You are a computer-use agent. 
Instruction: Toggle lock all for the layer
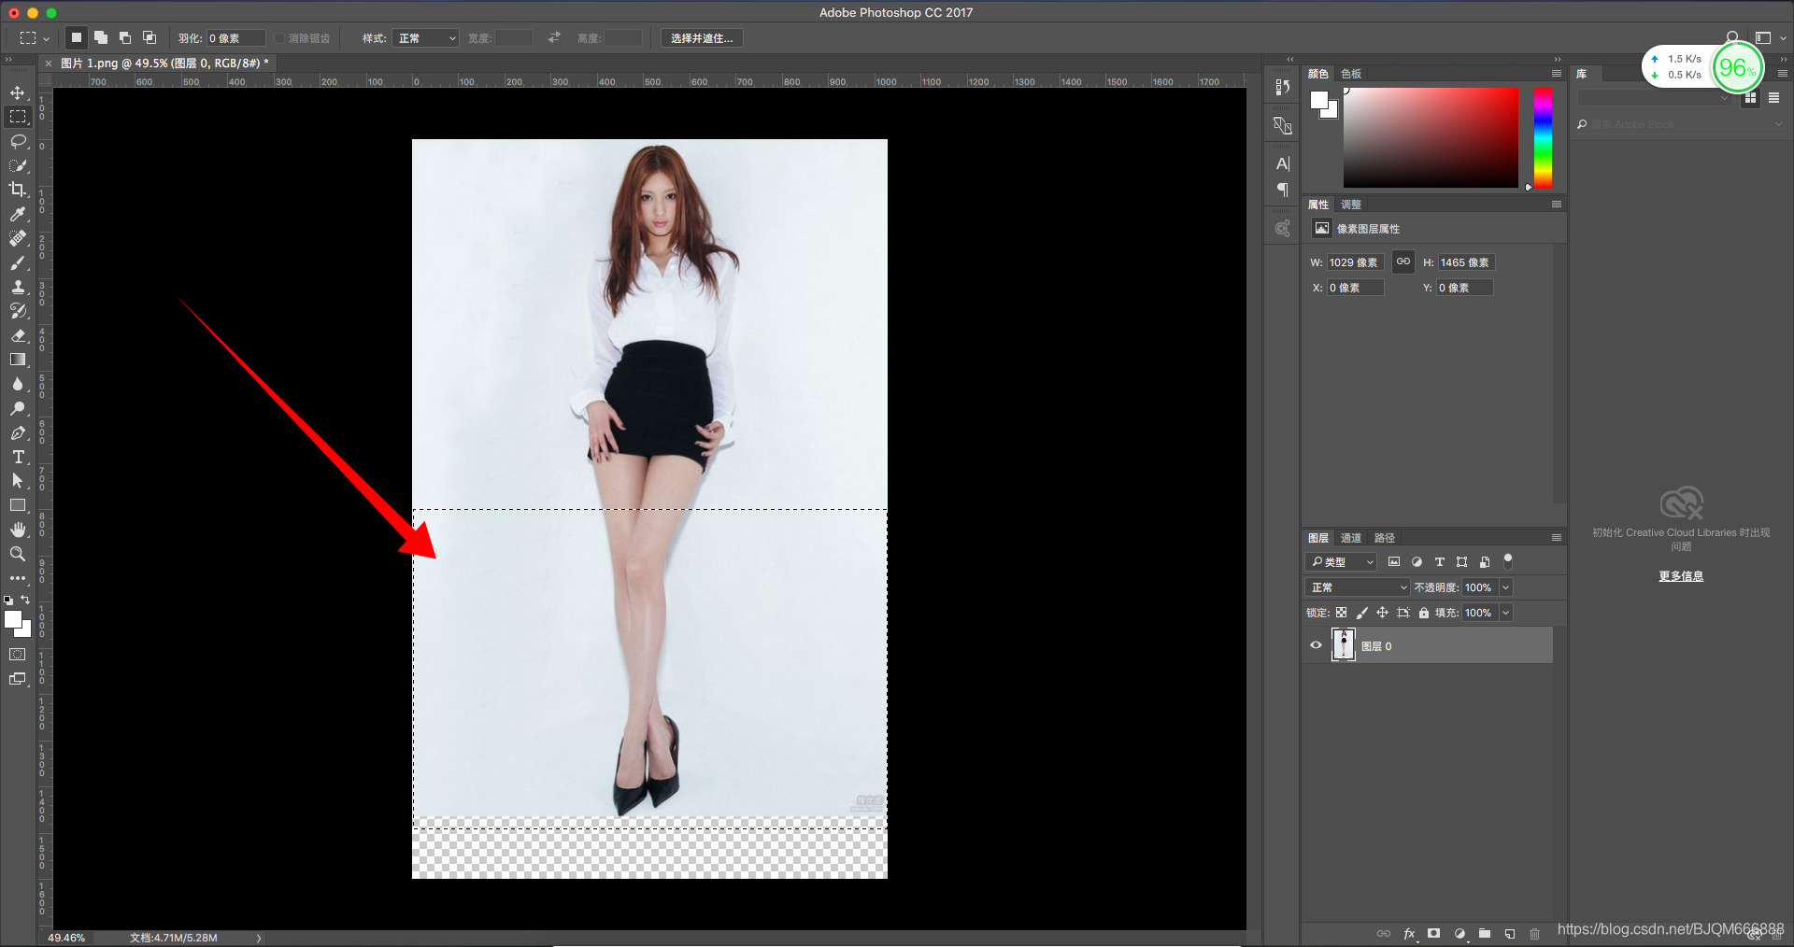pyautogui.click(x=1423, y=613)
